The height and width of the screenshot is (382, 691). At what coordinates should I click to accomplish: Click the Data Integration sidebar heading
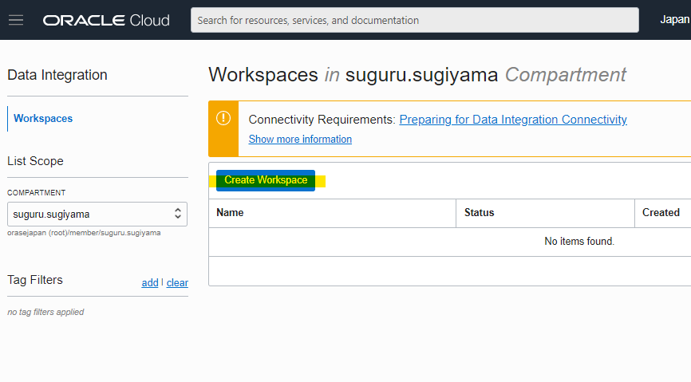[x=57, y=75]
